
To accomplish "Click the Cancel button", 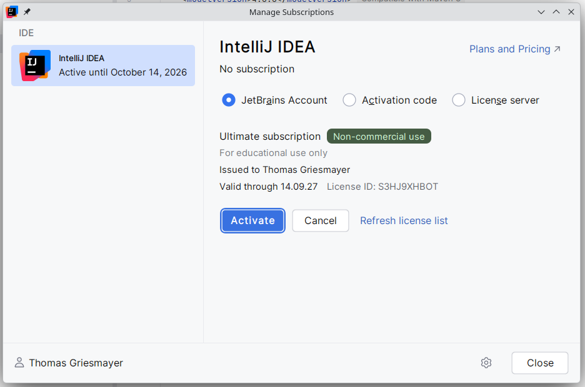I will pyautogui.click(x=321, y=220).
